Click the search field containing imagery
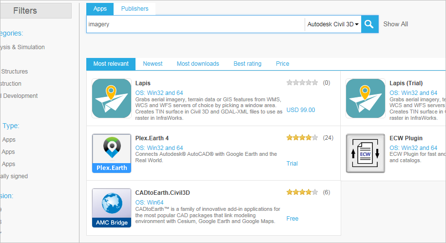446x243 pixels. [195, 24]
